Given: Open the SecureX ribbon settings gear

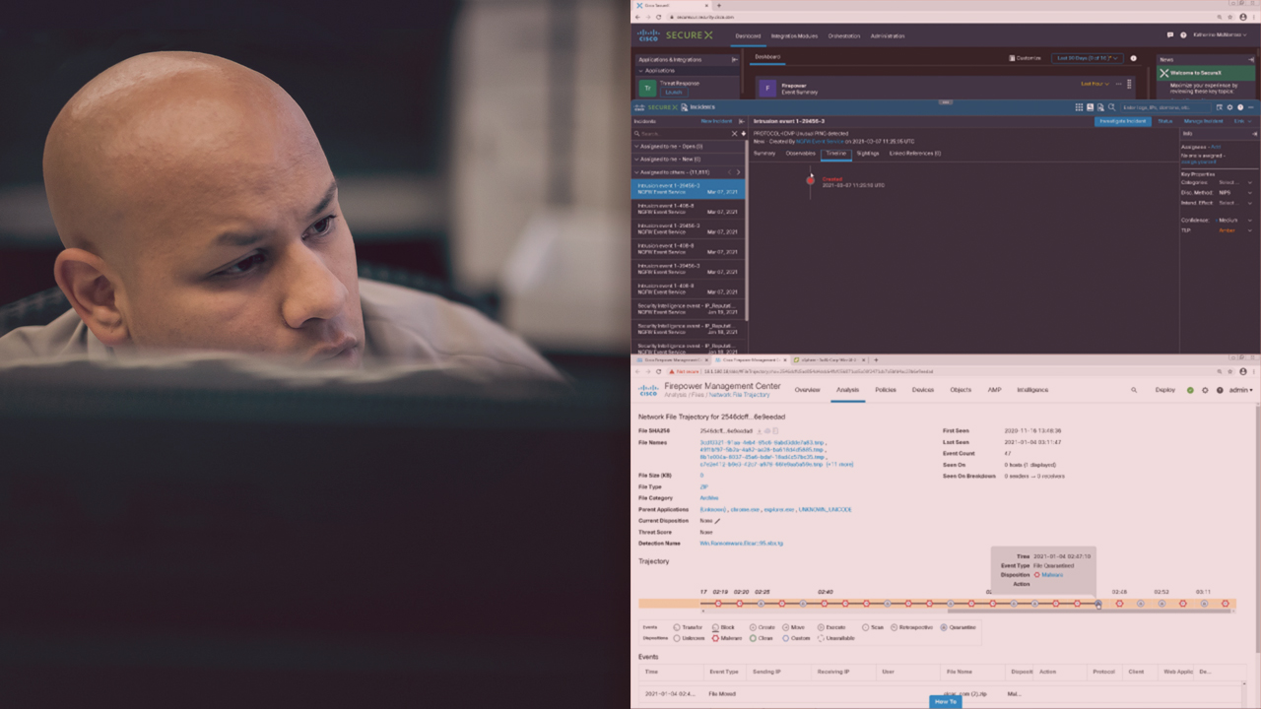Looking at the screenshot, I should (1229, 107).
